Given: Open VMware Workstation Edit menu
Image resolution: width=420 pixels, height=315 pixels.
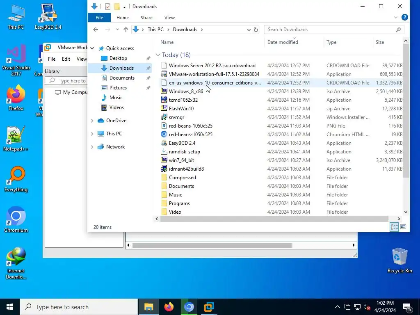Looking at the screenshot, I should 66,59.
